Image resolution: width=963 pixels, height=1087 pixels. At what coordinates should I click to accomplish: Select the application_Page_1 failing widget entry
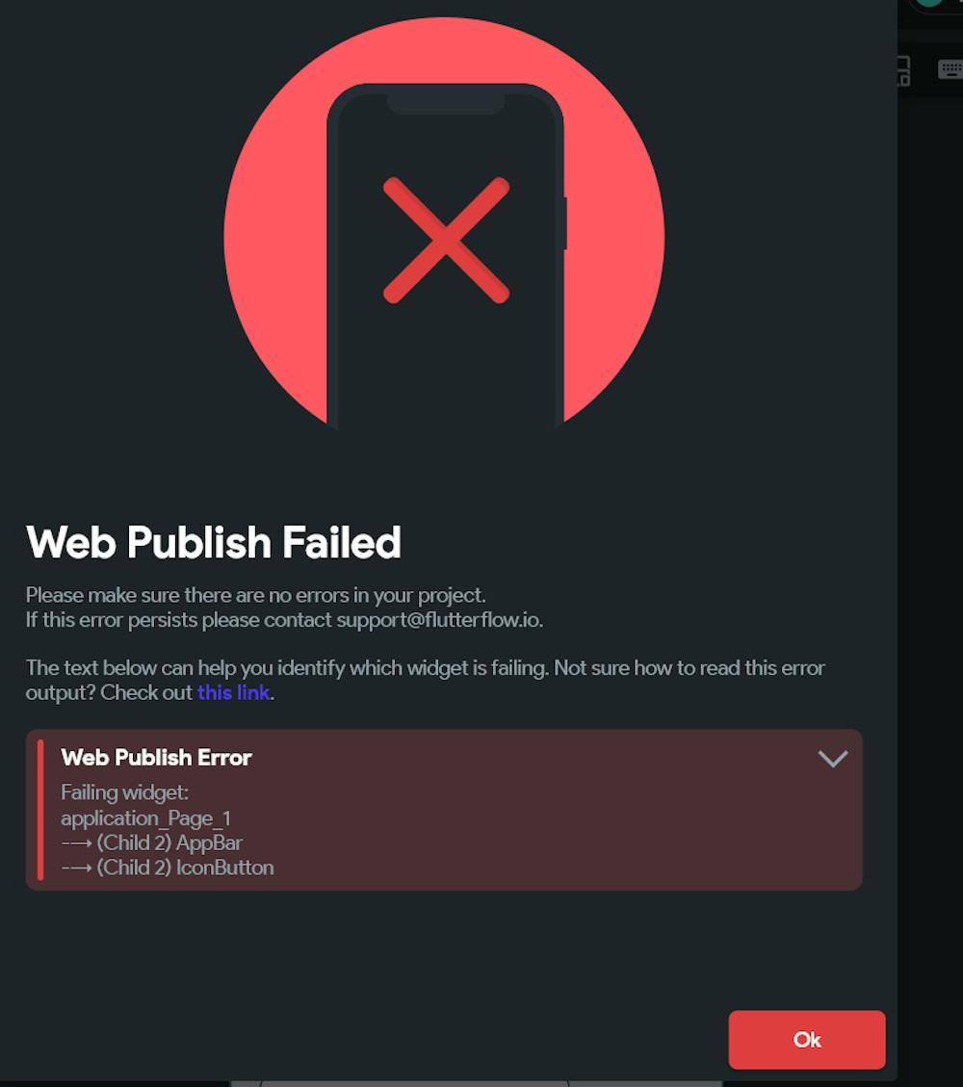pyautogui.click(x=145, y=818)
